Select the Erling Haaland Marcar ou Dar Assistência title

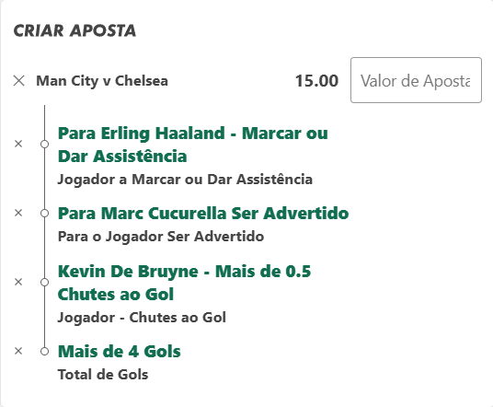193,145
